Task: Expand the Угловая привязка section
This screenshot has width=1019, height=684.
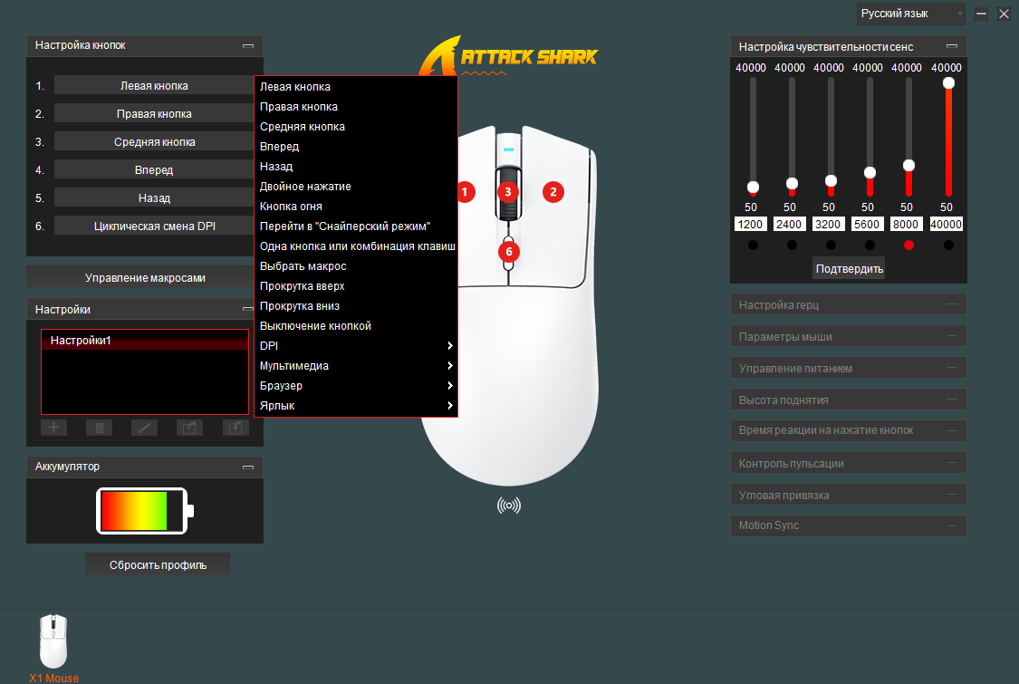Action: coord(848,495)
